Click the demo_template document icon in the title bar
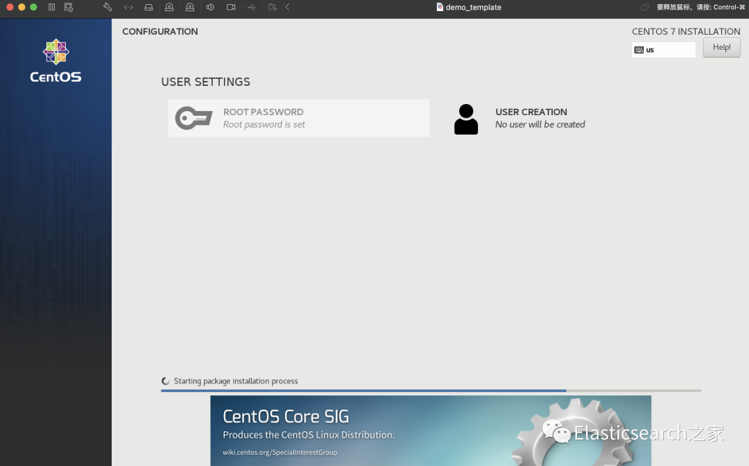 pyautogui.click(x=440, y=7)
